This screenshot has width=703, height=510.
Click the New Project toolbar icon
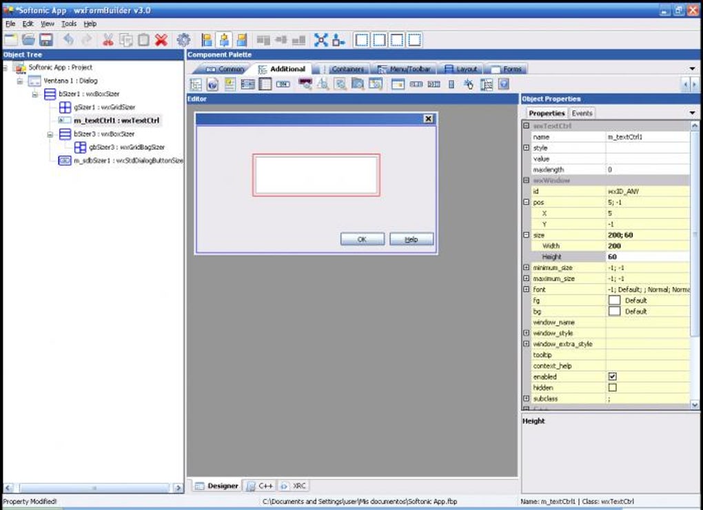11,40
